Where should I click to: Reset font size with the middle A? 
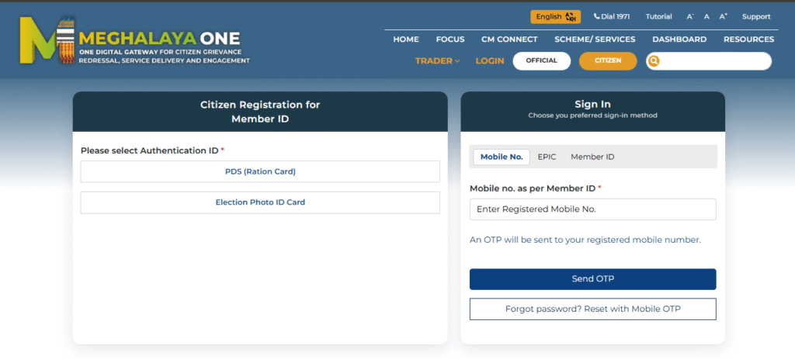pos(706,16)
